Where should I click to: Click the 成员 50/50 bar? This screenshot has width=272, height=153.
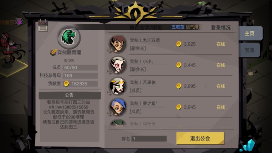pos(80,68)
